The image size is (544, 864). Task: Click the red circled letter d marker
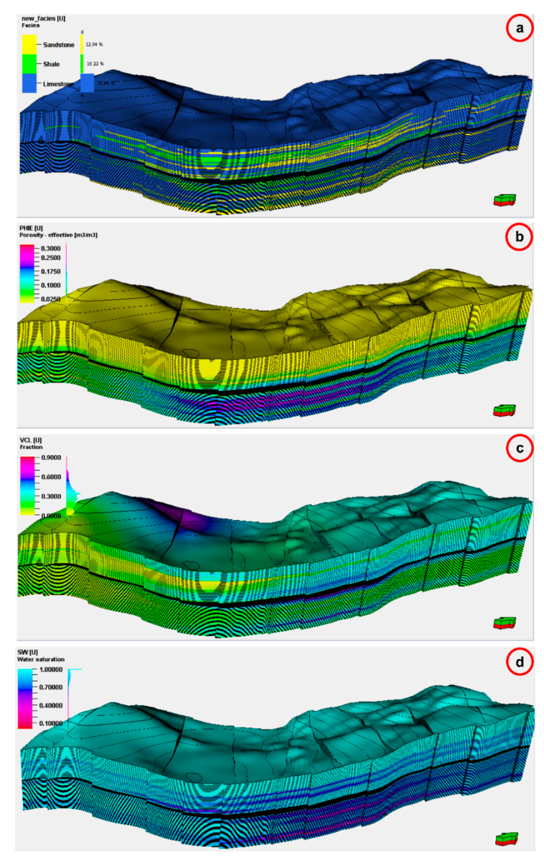[519, 662]
